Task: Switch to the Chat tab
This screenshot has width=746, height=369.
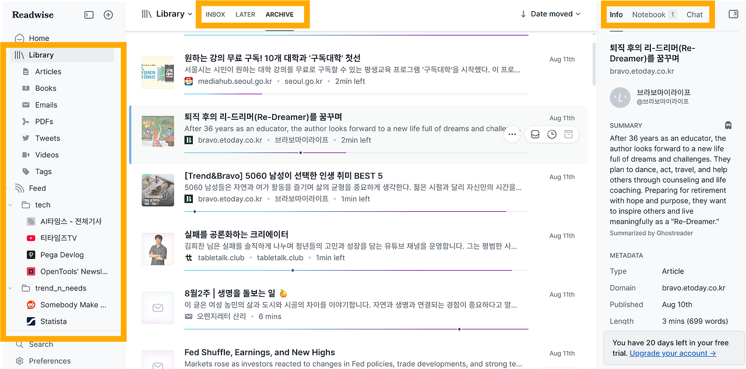Action: coord(695,15)
